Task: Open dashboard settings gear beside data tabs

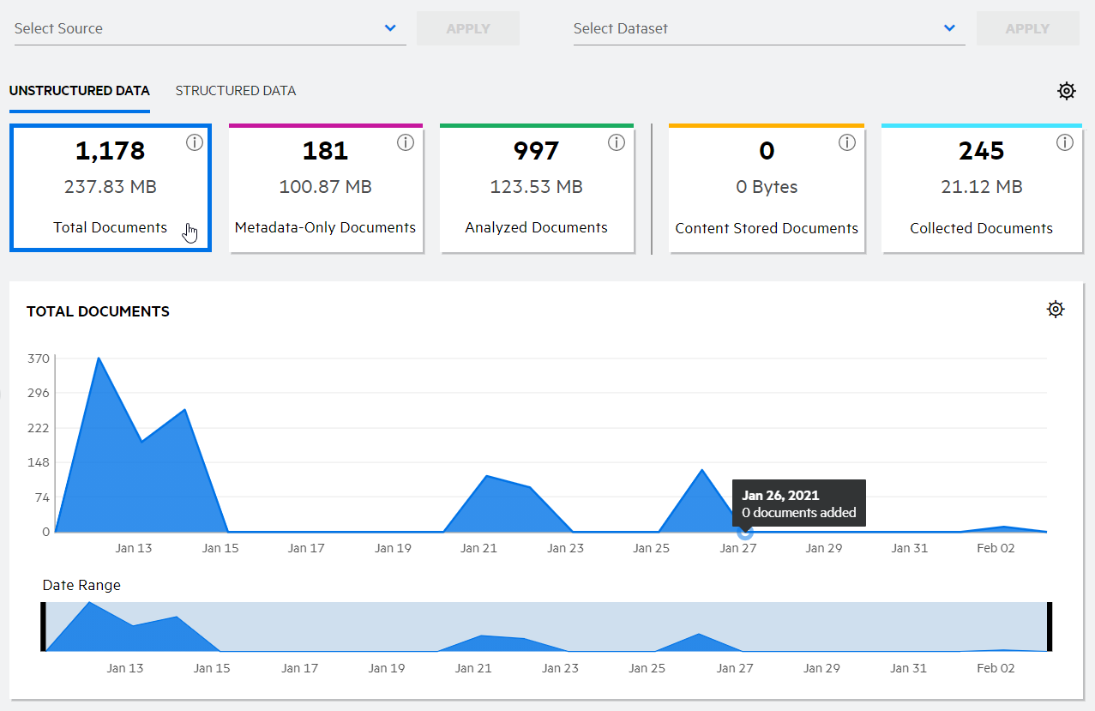Action: point(1066,91)
